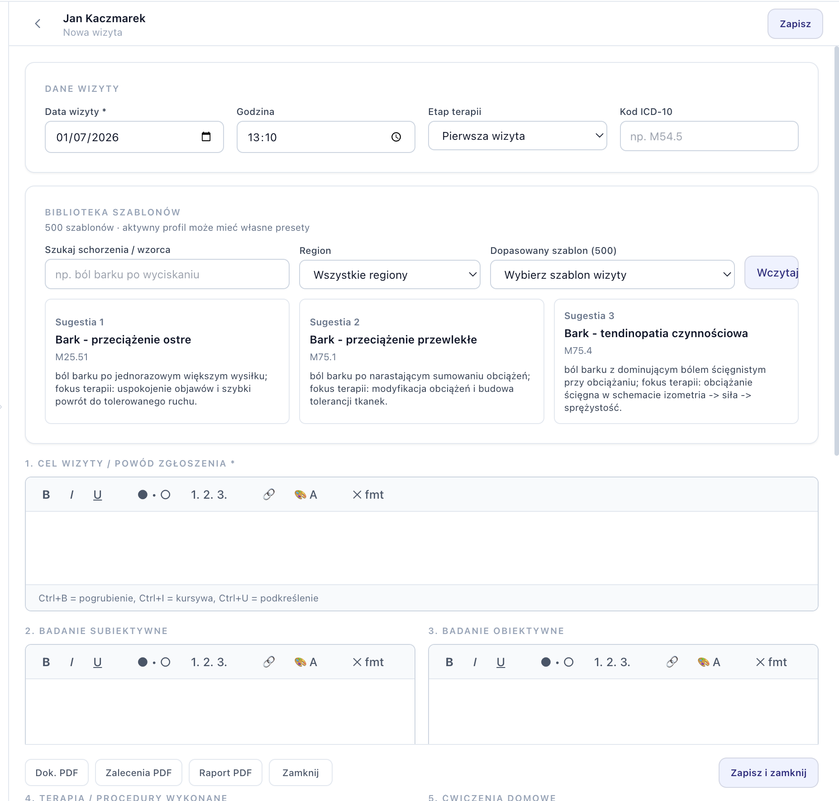The width and height of the screenshot is (839, 801).
Task: Underline text in Badanie obiektywne editor
Action: (x=501, y=662)
